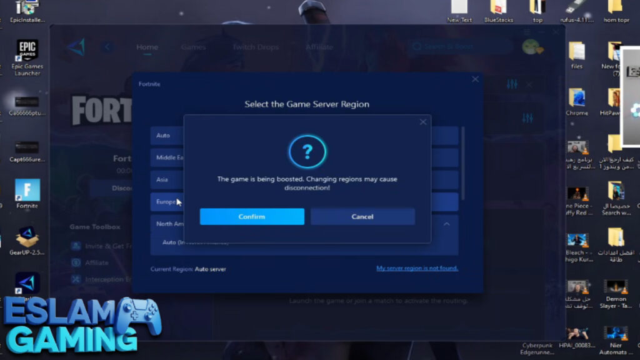The image size is (640, 360).
Task: Close the boosting warning dialog
Action: click(423, 122)
